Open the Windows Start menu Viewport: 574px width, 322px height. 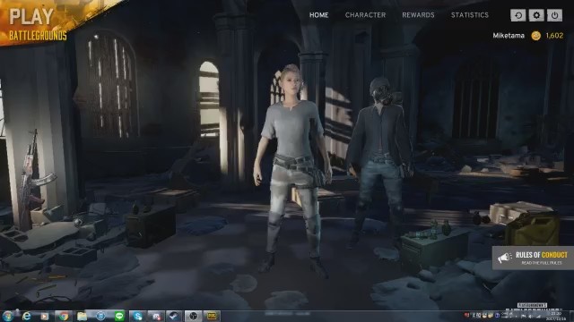(x=8, y=316)
